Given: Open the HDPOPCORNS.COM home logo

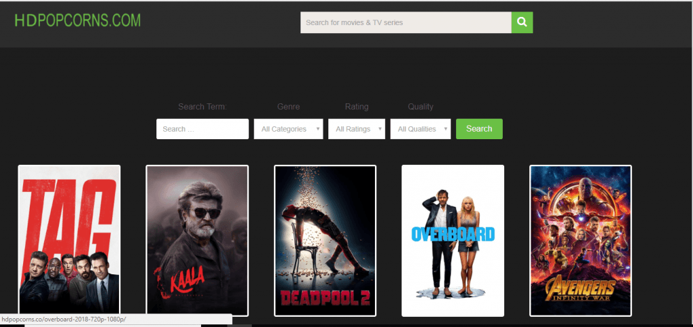Looking at the screenshot, I should [77, 21].
